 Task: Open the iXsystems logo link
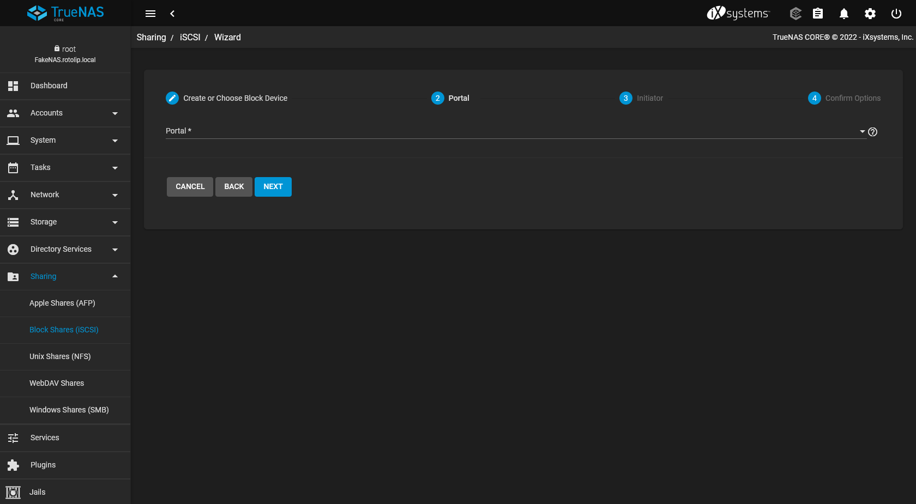coord(738,13)
